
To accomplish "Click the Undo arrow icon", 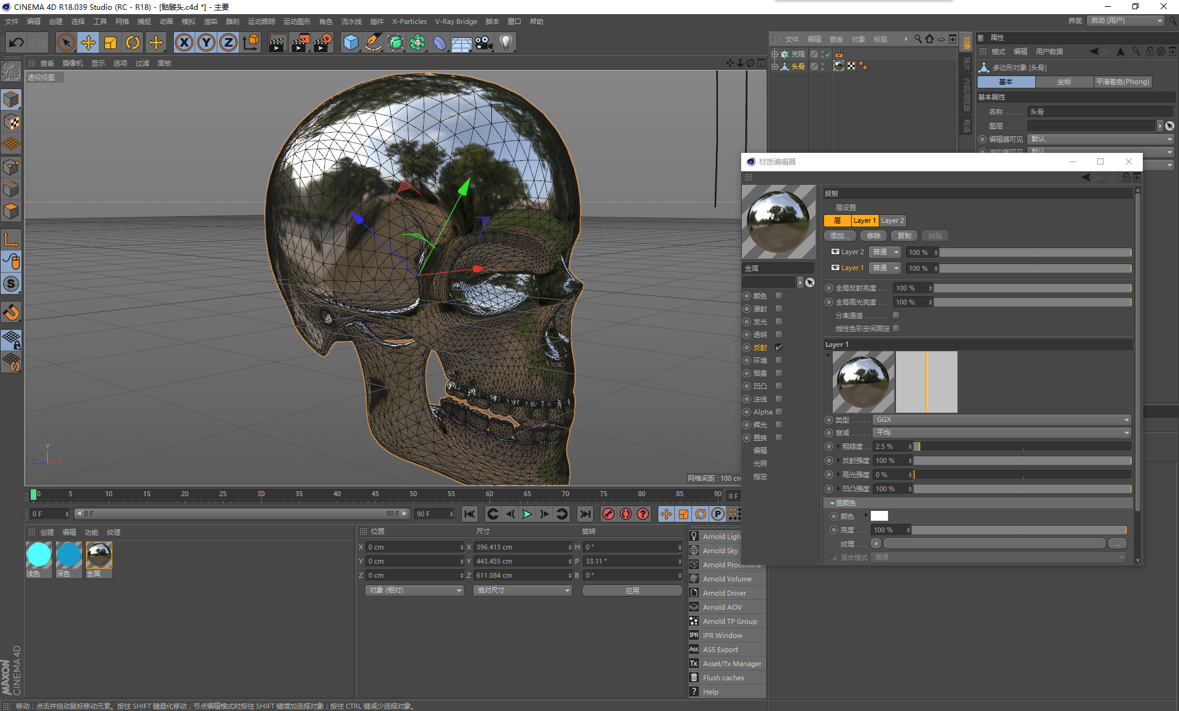I will 17,42.
